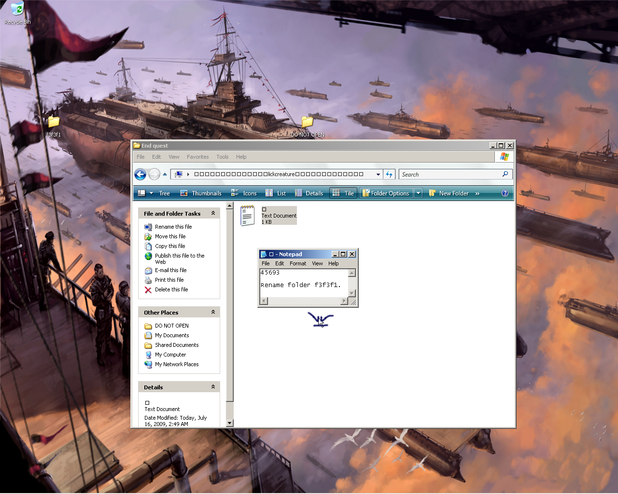Open the address bar dropdown arrow
618x494 pixels.
[x=378, y=175]
